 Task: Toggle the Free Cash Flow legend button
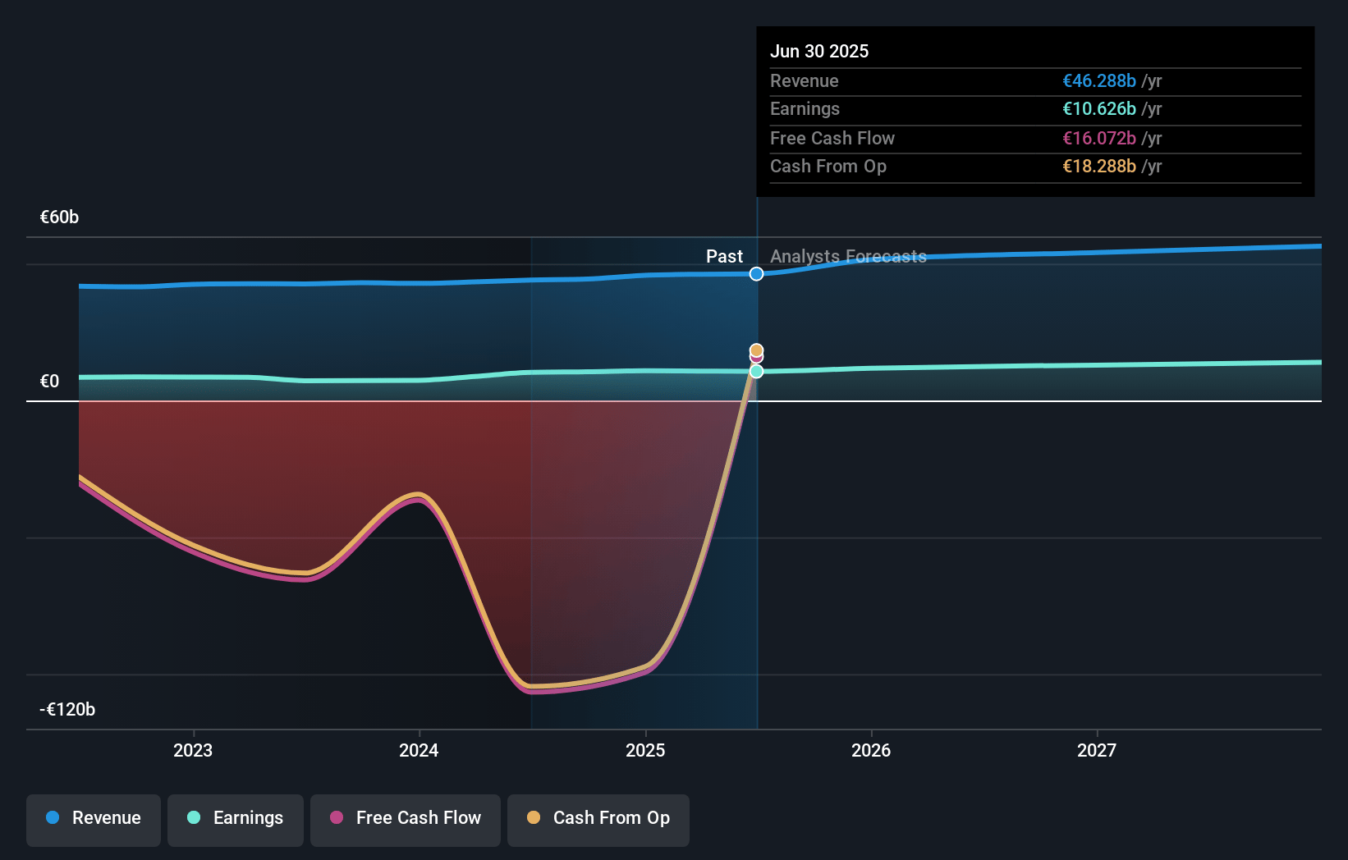coord(406,820)
